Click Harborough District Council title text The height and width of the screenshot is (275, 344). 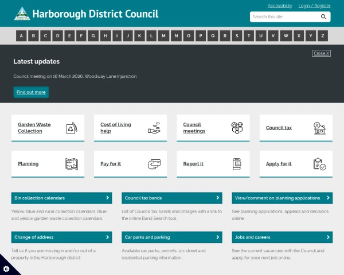[95, 14]
